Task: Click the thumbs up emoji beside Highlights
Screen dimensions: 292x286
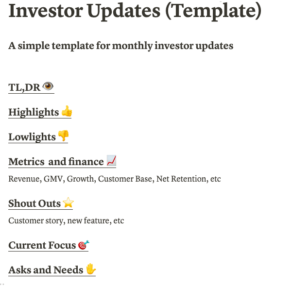Action: coord(67,111)
